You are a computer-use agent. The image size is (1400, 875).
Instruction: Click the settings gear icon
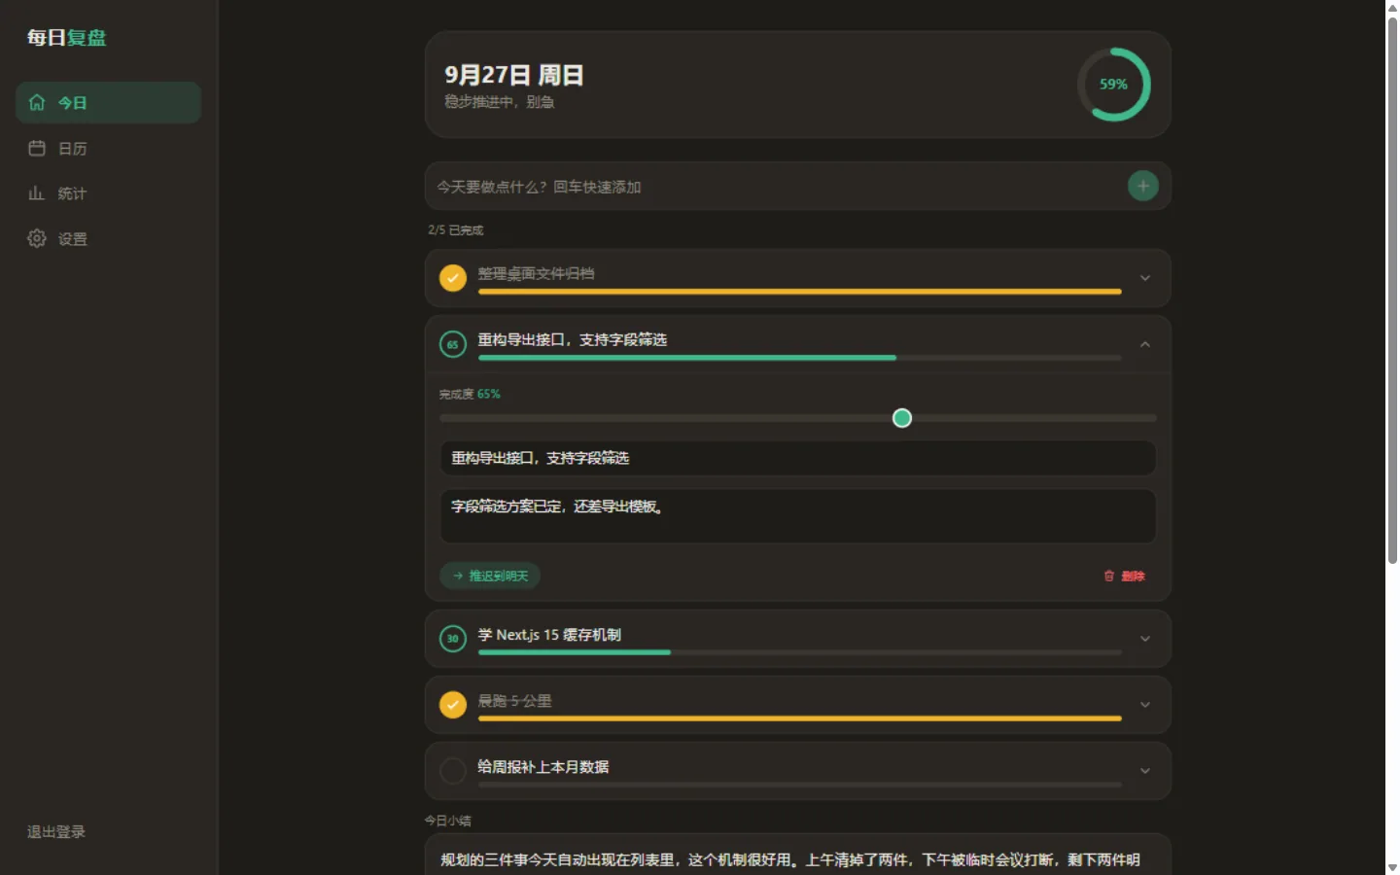[x=37, y=238]
